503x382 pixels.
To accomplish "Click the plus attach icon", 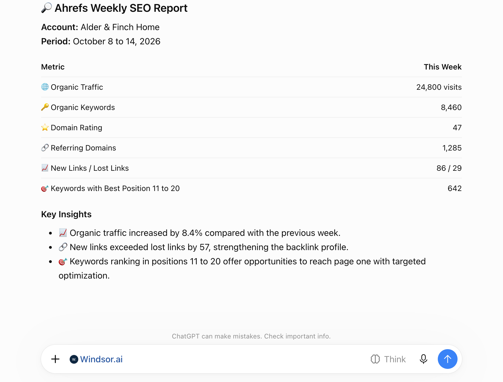I will tap(55, 359).
